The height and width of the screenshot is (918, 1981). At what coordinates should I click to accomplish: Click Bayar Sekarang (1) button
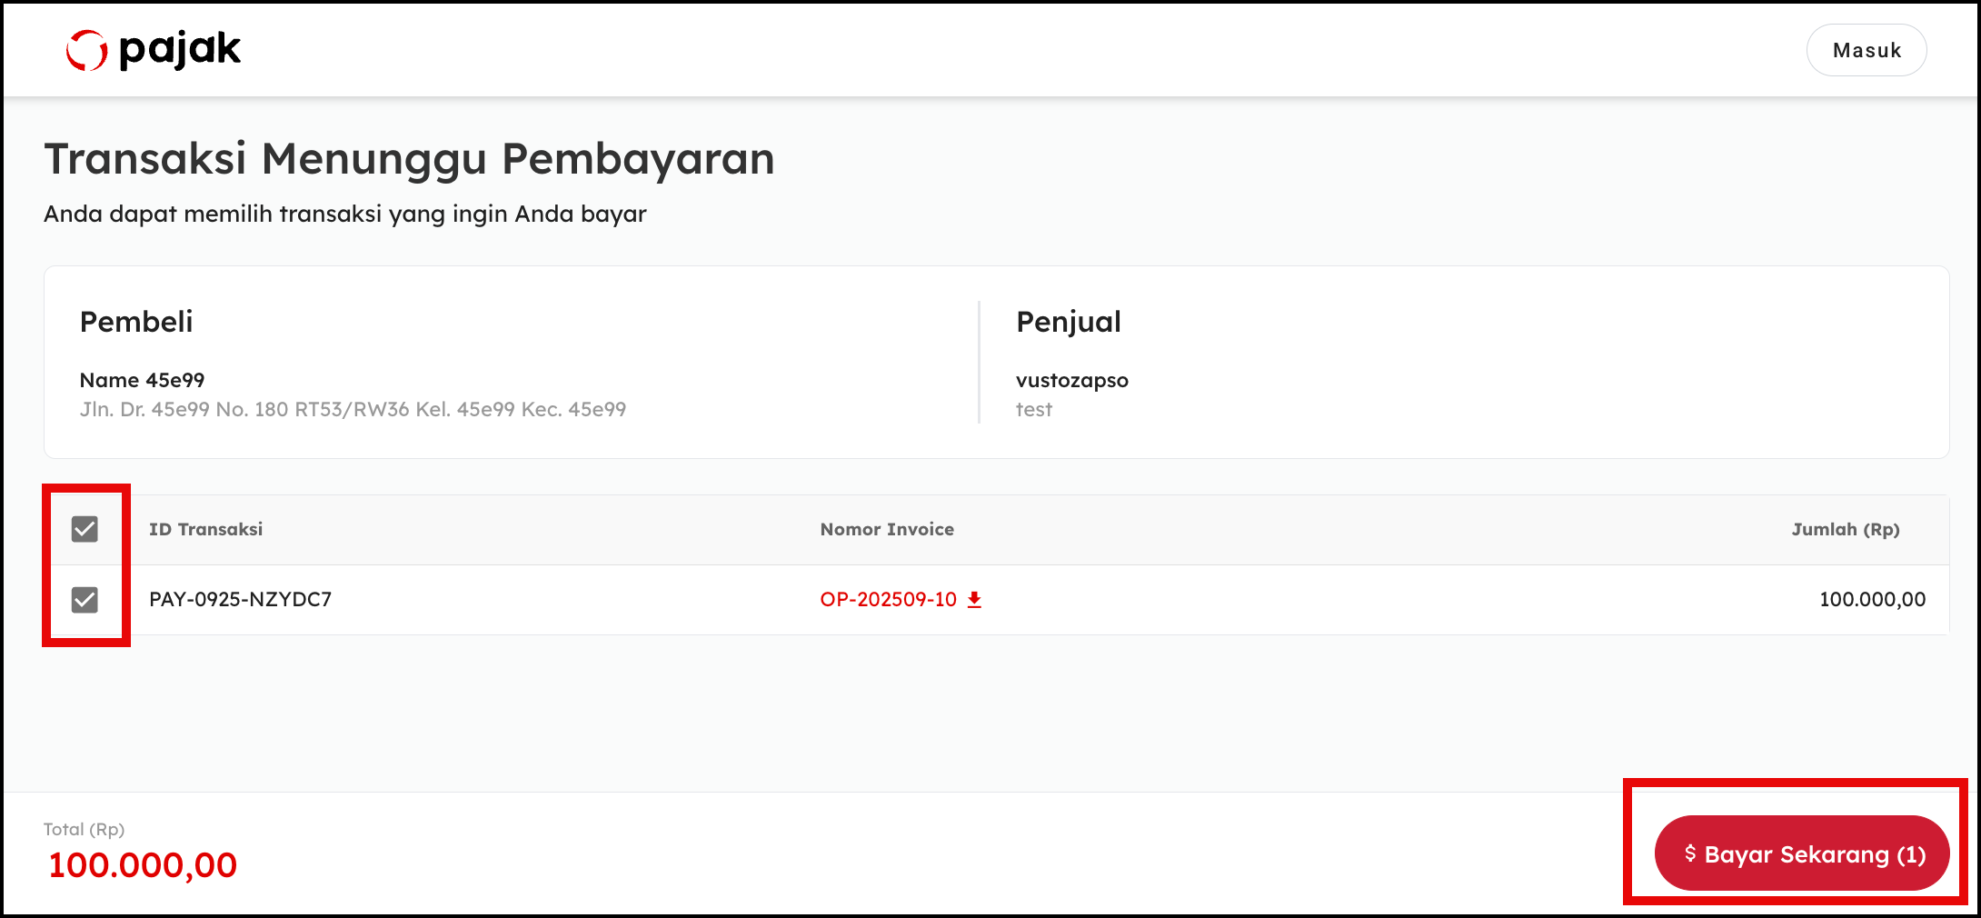click(x=1802, y=853)
